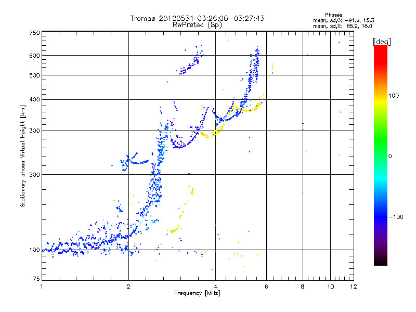Click the x-axis tick label "10"
Viewport: 416px width, 312px height.
(x=331, y=287)
